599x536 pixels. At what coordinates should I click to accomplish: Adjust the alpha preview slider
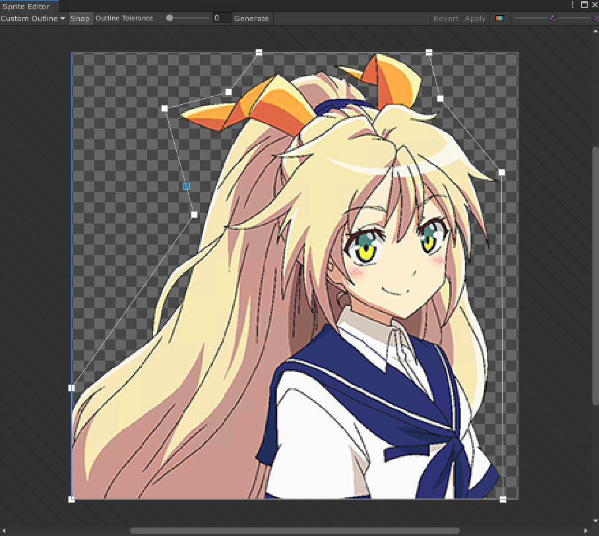[x=530, y=18]
